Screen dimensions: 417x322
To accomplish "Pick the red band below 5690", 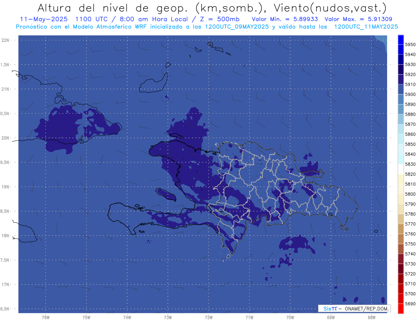I will point(401,308).
